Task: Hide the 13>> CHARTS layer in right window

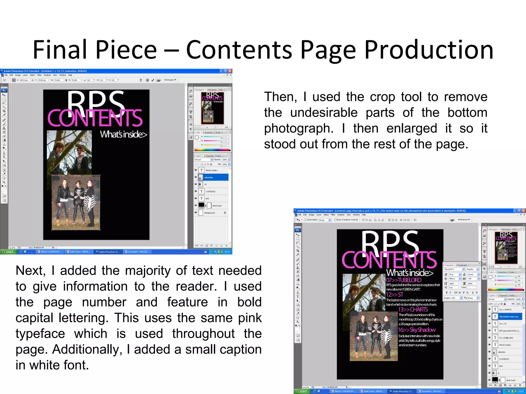Action: (489, 309)
